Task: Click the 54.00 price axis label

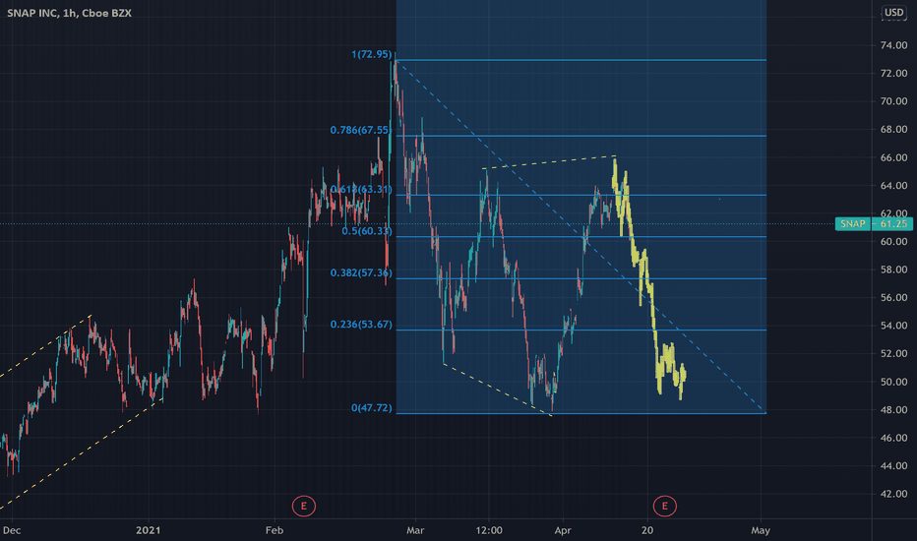Action: (x=893, y=326)
